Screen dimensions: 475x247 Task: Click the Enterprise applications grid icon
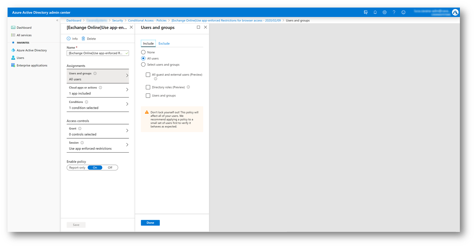13,66
